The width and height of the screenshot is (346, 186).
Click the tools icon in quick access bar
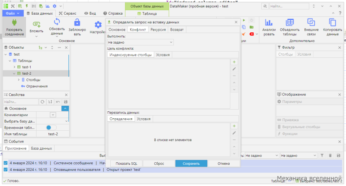(x=13, y=6)
